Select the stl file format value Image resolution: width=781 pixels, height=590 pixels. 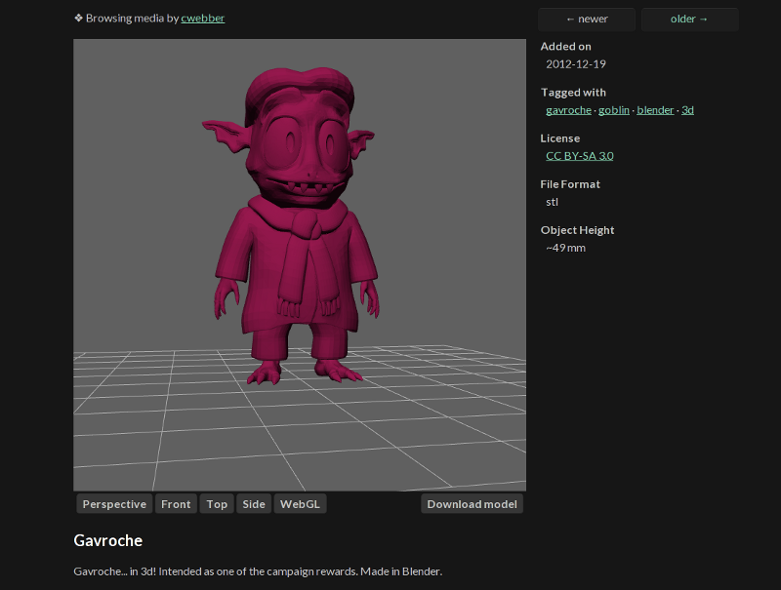[x=552, y=202]
